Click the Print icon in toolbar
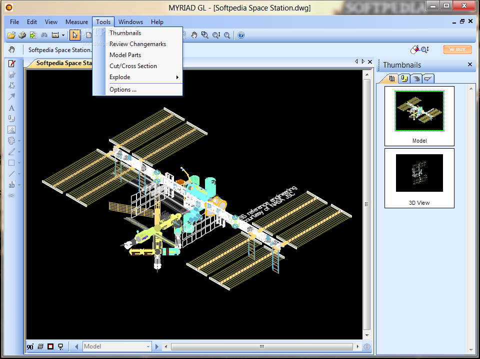The width and height of the screenshot is (480, 359). (22, 35)
